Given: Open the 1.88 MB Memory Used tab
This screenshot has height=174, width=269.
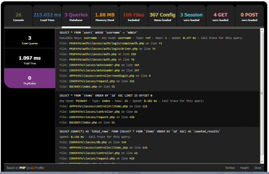Looking at the screenshot, I should pyautogui.click(x=105, y=16).
